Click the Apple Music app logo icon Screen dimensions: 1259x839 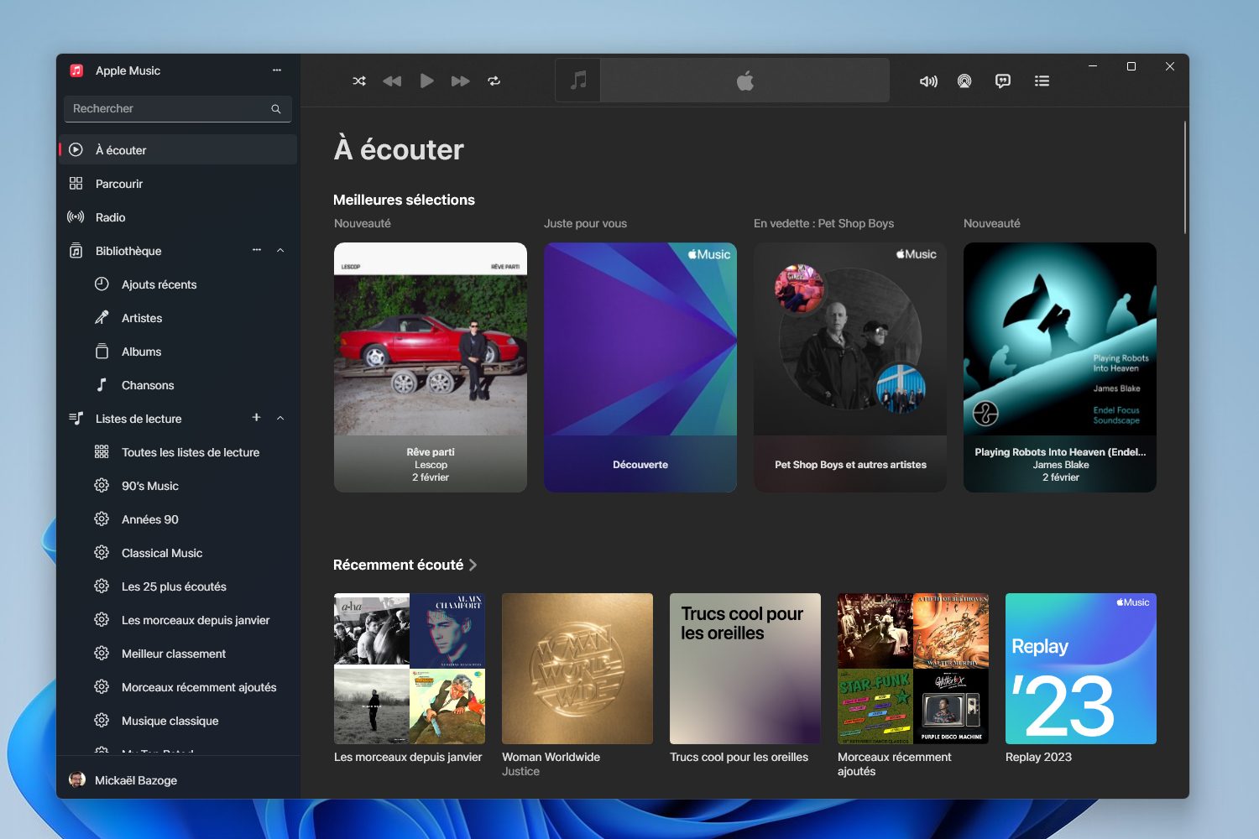pos(76,70)
